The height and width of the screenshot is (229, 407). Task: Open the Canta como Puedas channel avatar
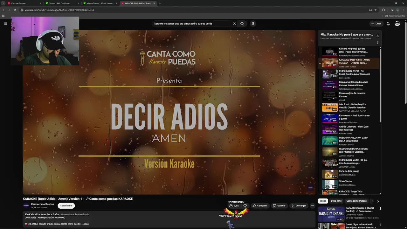point(26,206)
